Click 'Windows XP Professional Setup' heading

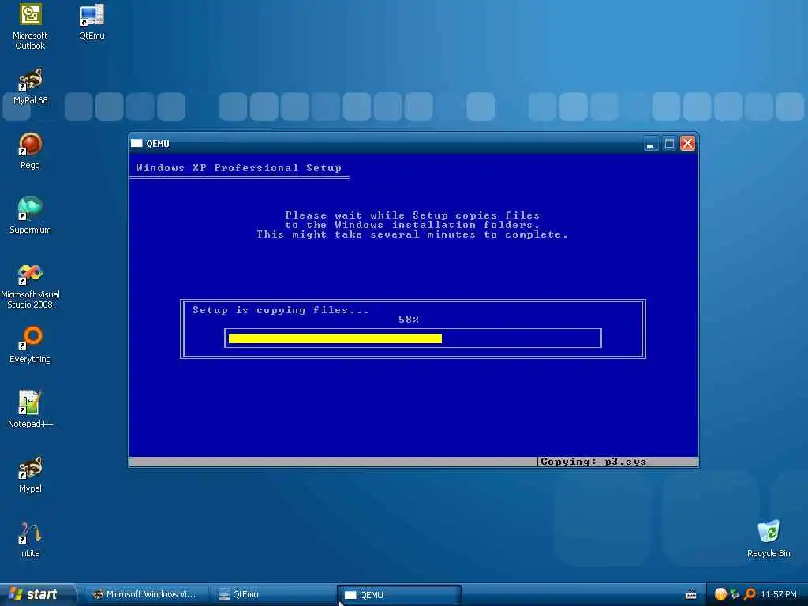coord(238,168)
